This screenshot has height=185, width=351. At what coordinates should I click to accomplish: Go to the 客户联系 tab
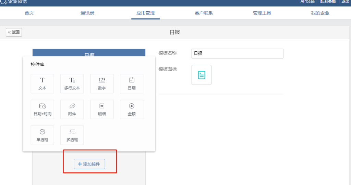tap(204, 13)
